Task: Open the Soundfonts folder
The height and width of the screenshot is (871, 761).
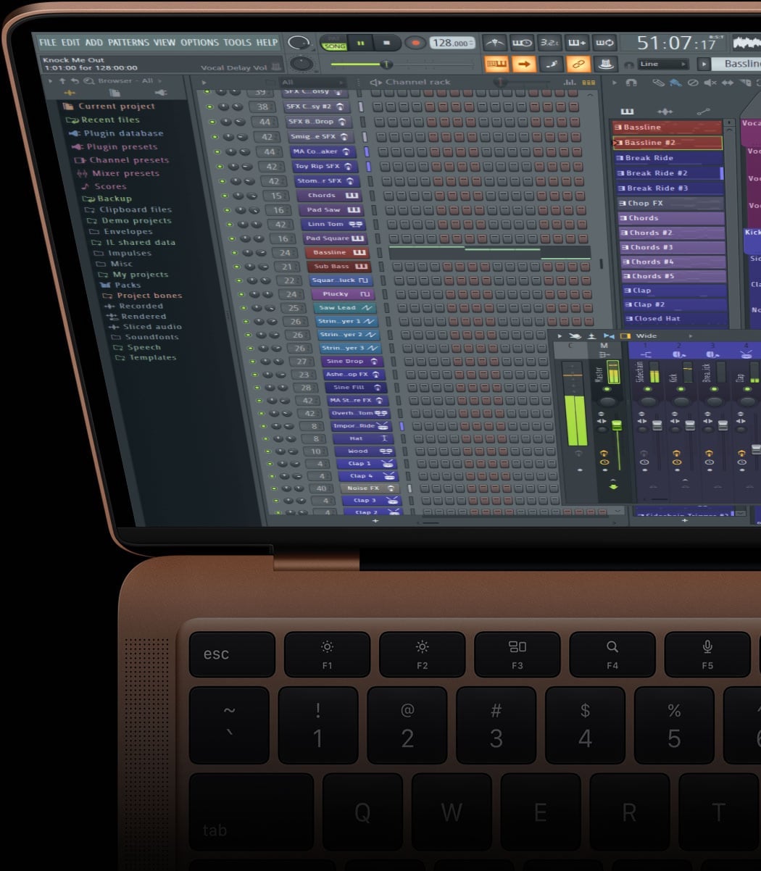Action: point(144,337)
